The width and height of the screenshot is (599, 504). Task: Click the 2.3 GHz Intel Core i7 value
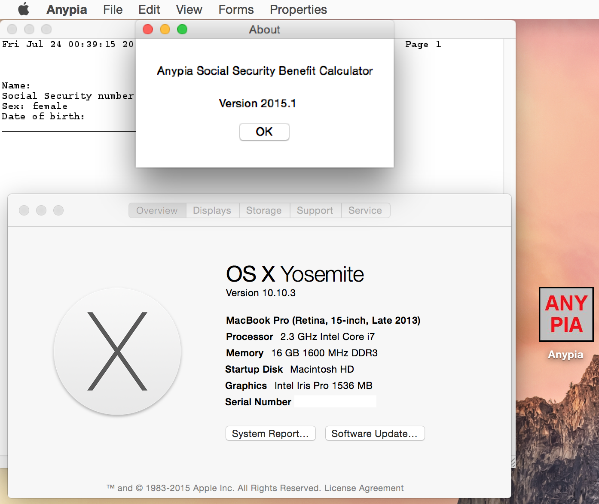pos(327,337)
